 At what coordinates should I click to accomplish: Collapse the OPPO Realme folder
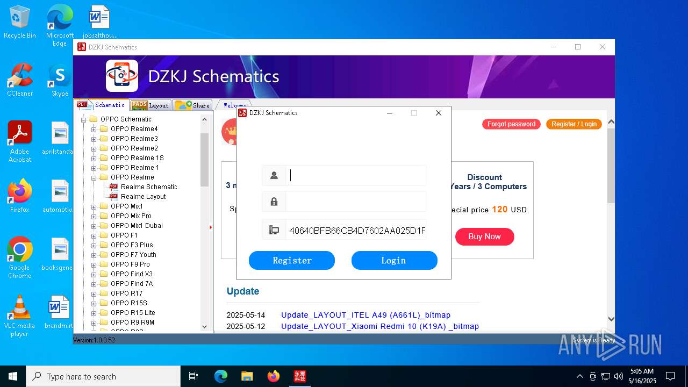[94, 177]
